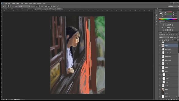Open the brush preset picker thumbnail
The width and height of the screenshot is (179, 101).
(8, 6)
